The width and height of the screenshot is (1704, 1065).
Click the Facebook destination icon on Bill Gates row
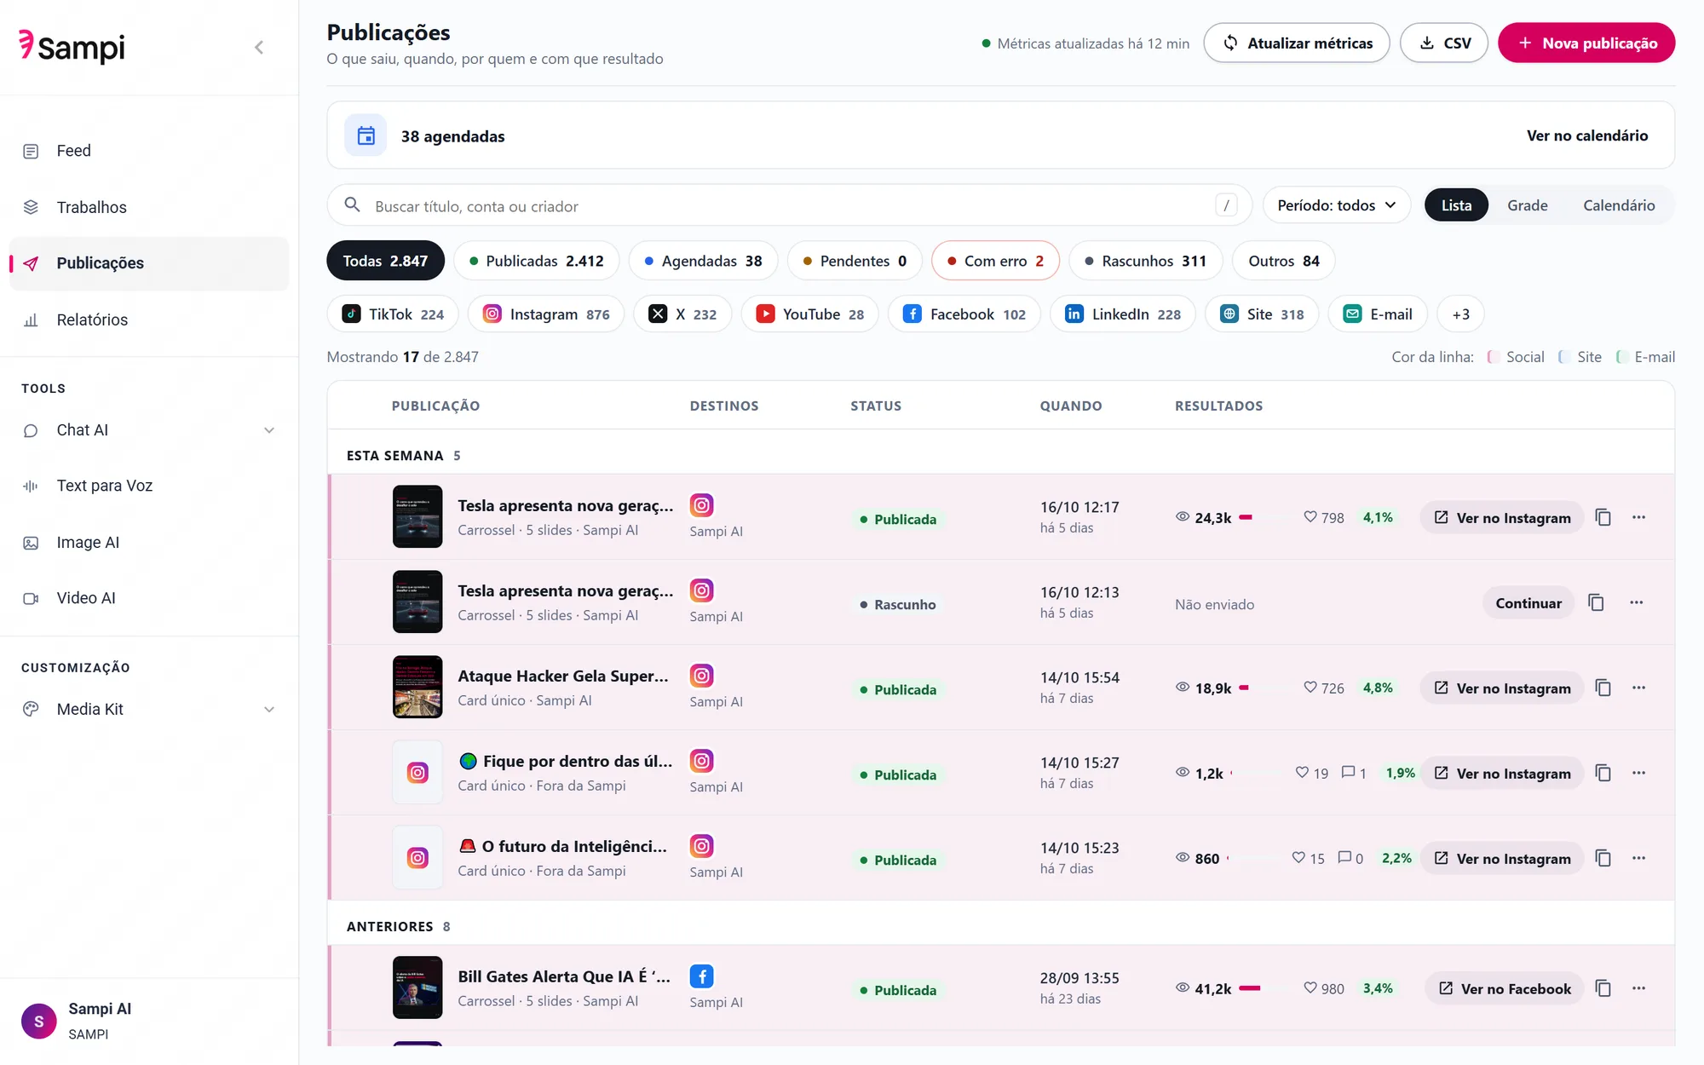point(701,976)
